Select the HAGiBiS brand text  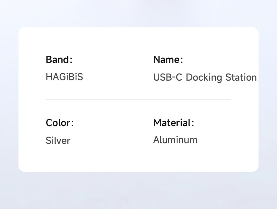(64, 77)
